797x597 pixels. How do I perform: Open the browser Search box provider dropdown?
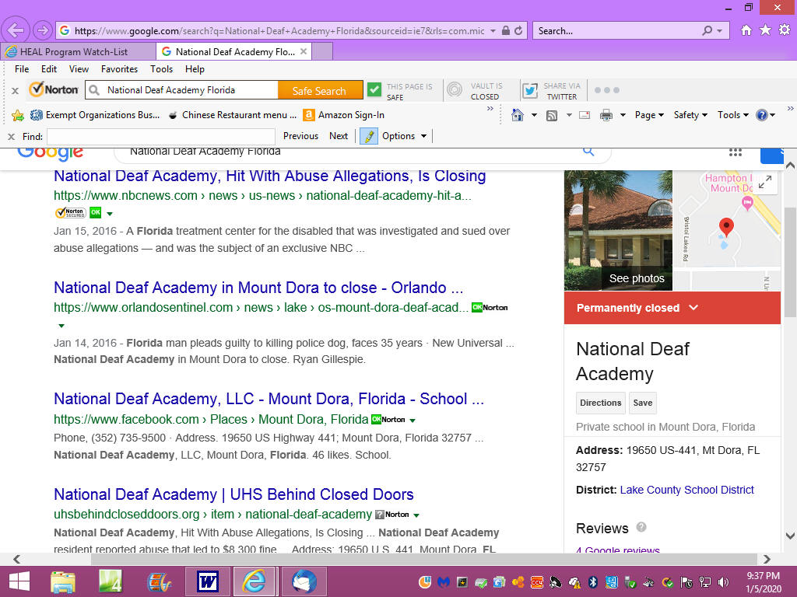point(720,31)
